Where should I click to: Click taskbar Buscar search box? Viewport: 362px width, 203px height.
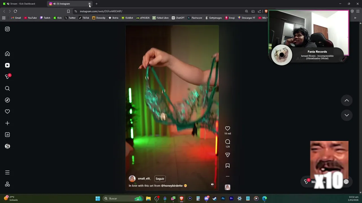tap(123, 198)
